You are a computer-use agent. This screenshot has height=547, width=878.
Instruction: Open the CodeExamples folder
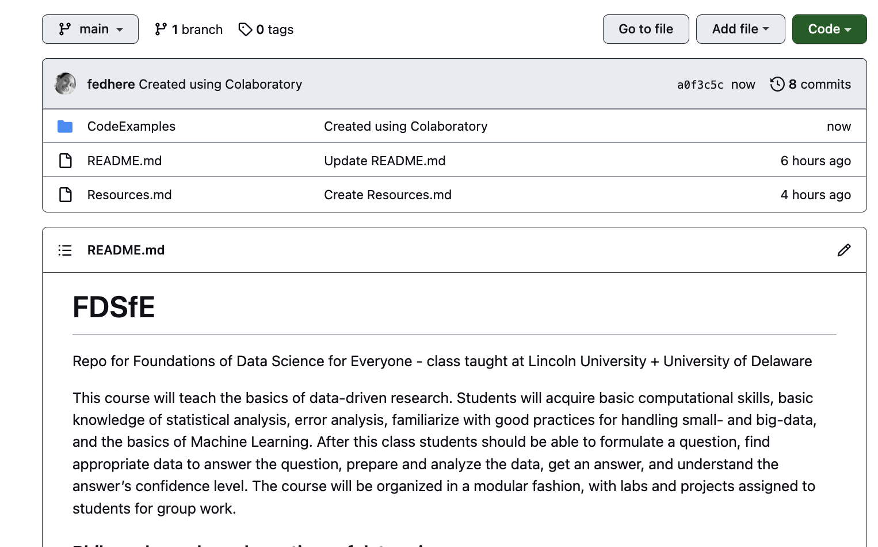pos(131,127)
